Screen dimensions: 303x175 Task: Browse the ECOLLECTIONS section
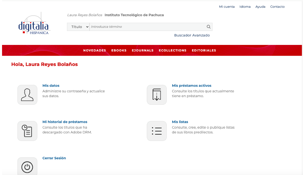click(172, 50)
